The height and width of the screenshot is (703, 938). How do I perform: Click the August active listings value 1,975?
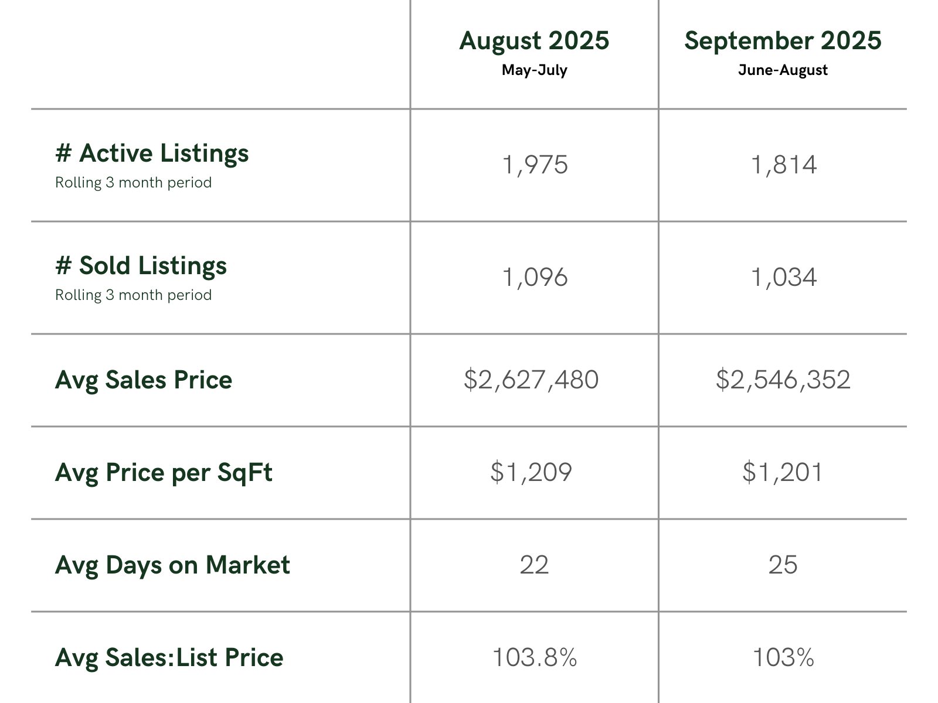[535, 165]
